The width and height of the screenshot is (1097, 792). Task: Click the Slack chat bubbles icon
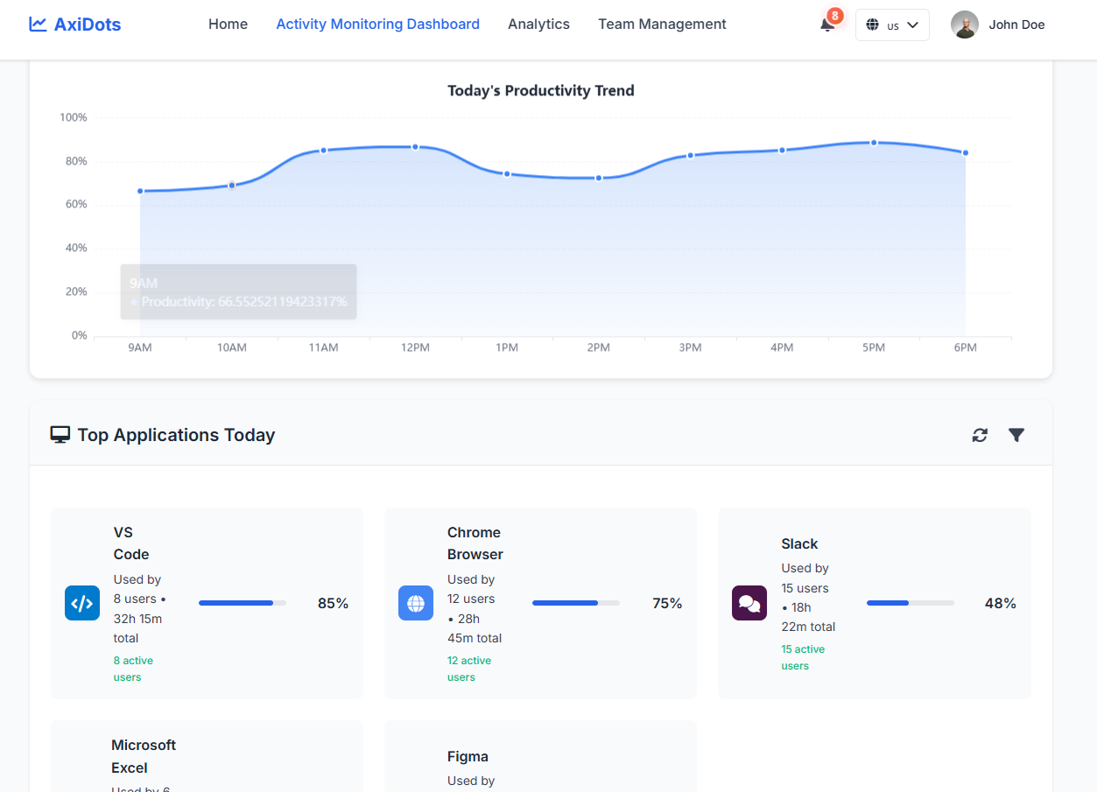coord(749,603)
